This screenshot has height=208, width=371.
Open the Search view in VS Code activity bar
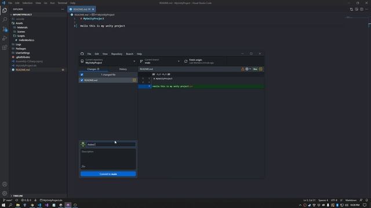point(5,20)
